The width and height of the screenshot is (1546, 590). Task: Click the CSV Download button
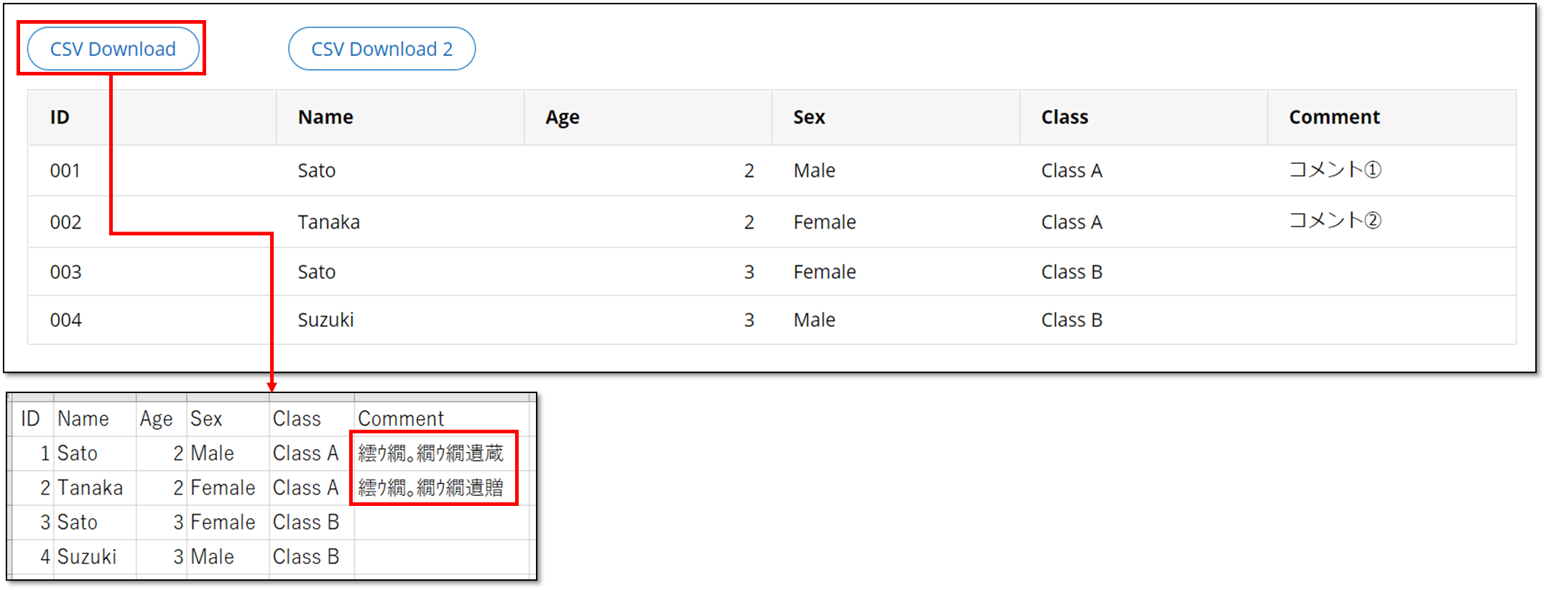[113, 49]
